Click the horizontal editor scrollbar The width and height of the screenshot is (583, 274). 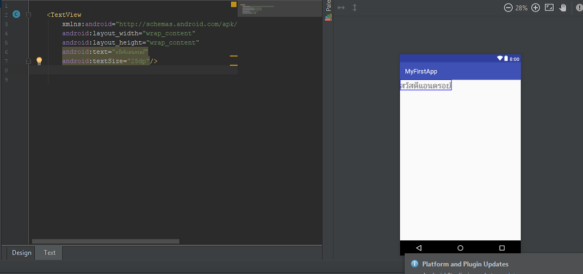(106, 241)
